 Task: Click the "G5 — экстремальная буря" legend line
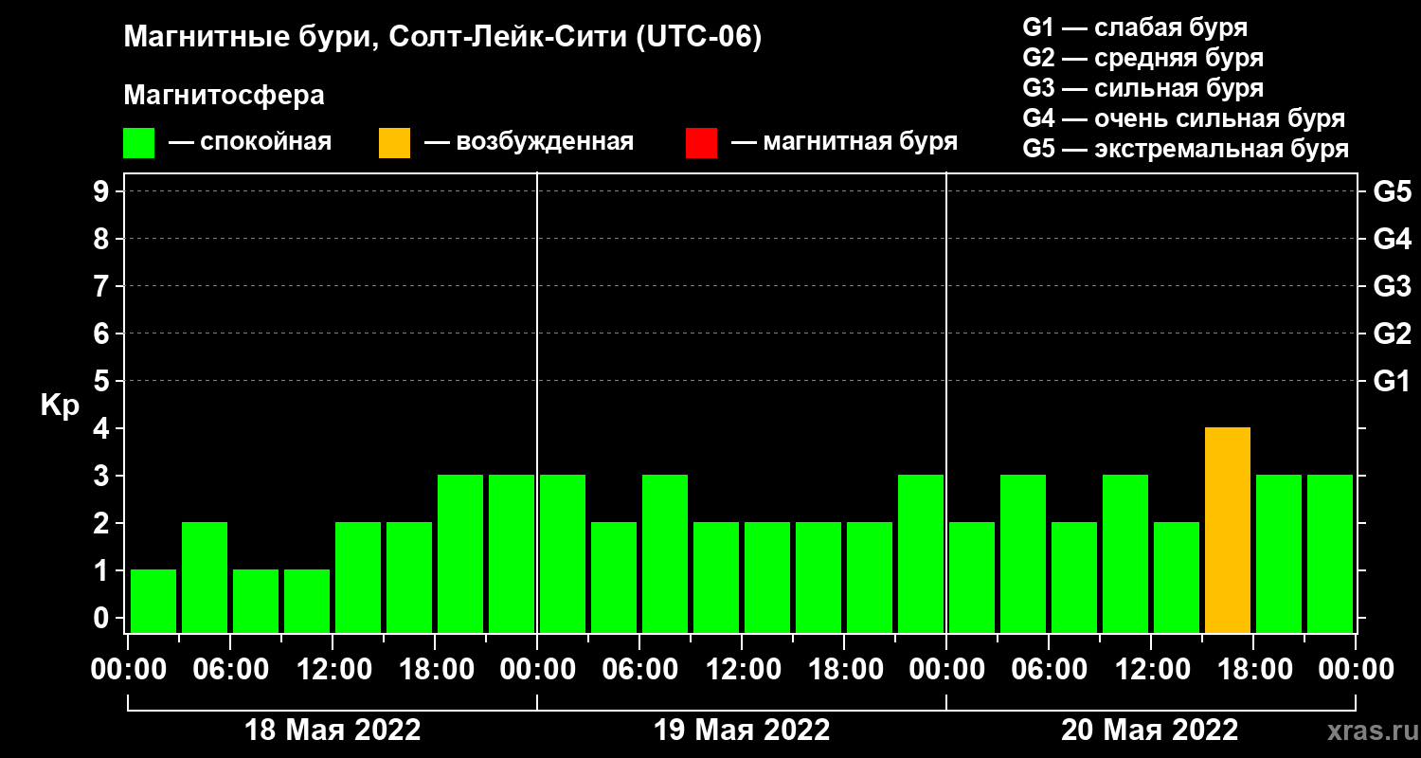click(x=1185, y=150)
